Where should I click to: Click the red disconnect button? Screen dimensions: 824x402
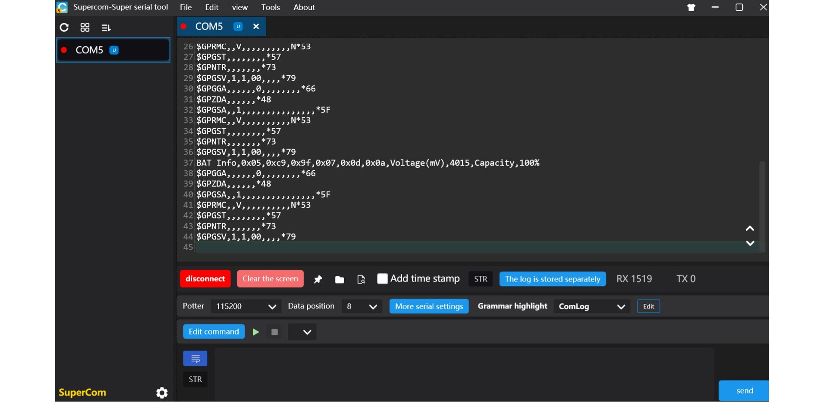coord(205,279)
